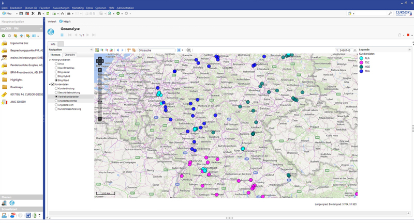Select the OpenStreetMap background radio button
Viewport: 414px width, 223px height.
(56, 68)
